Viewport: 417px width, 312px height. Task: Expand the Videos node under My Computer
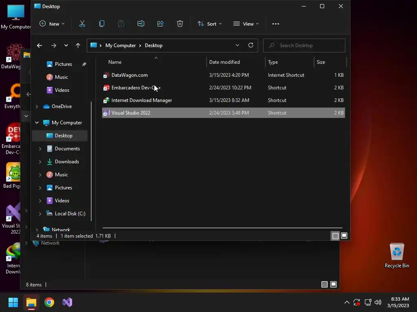(x=40, y=201)
